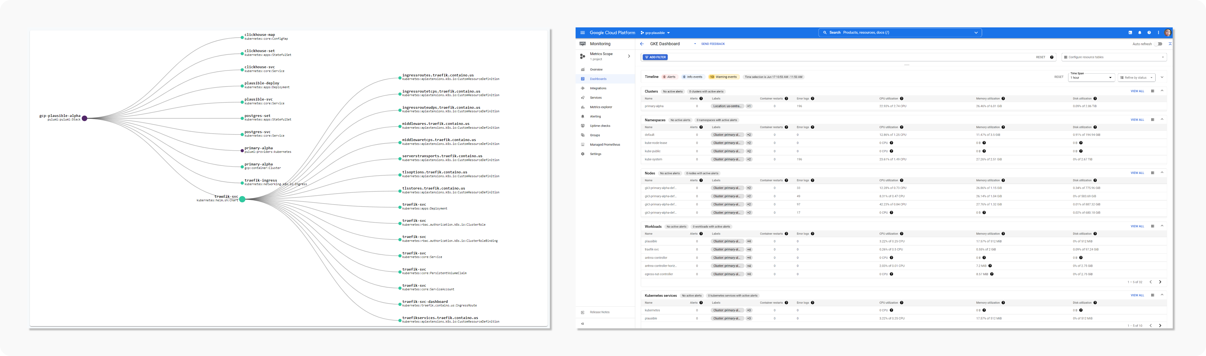Image resolution: width=1206 pixels, height=356 pixels.
Task: Click VIEW ALL for Workloads
Action: pyautogui.click(x=1137, y=226)
